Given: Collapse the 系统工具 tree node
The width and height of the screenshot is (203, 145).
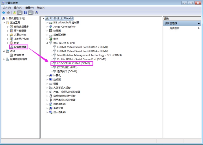Looking at the screenshot, I should (4, 23).
